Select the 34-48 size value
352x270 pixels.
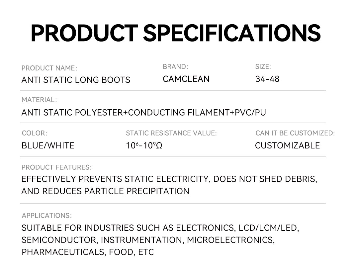coord(267,79)
